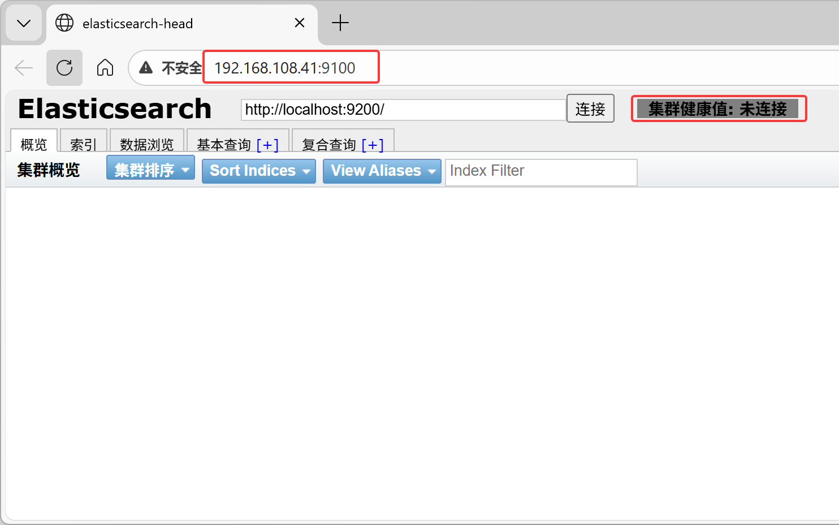Viewport: 839px width, 525px height.
Task: Open the browser tab list chevron
Action: 24,23
